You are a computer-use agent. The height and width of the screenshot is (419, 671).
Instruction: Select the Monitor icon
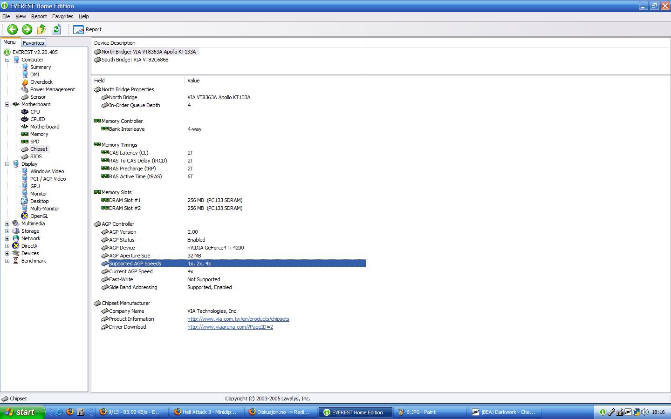tap(25, 194)
